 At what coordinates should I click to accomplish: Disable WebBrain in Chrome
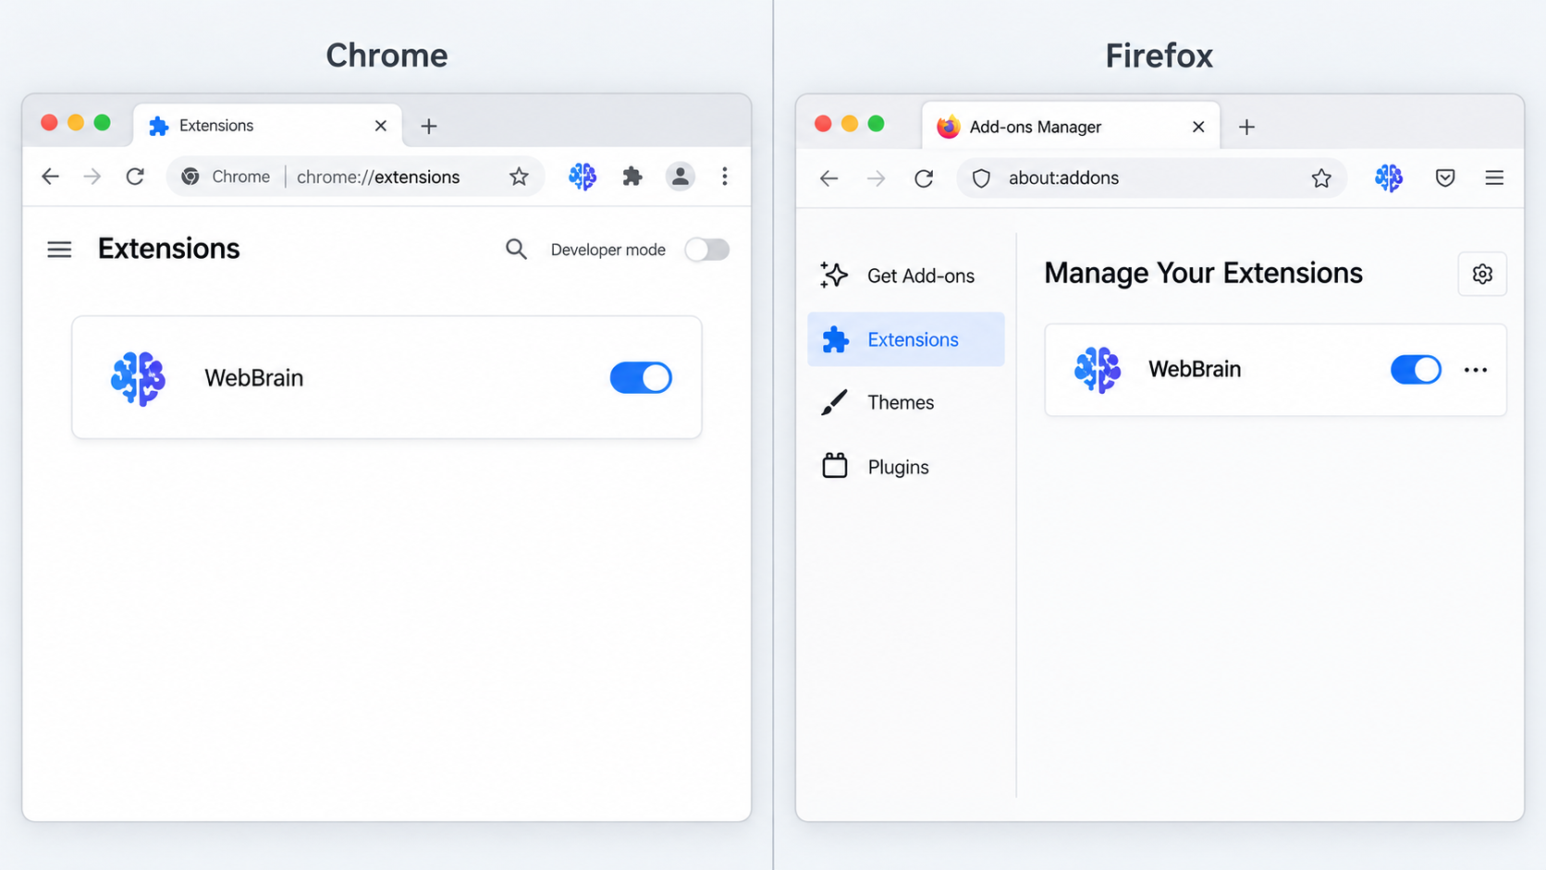pyautogui.click(x=641, y=377)
